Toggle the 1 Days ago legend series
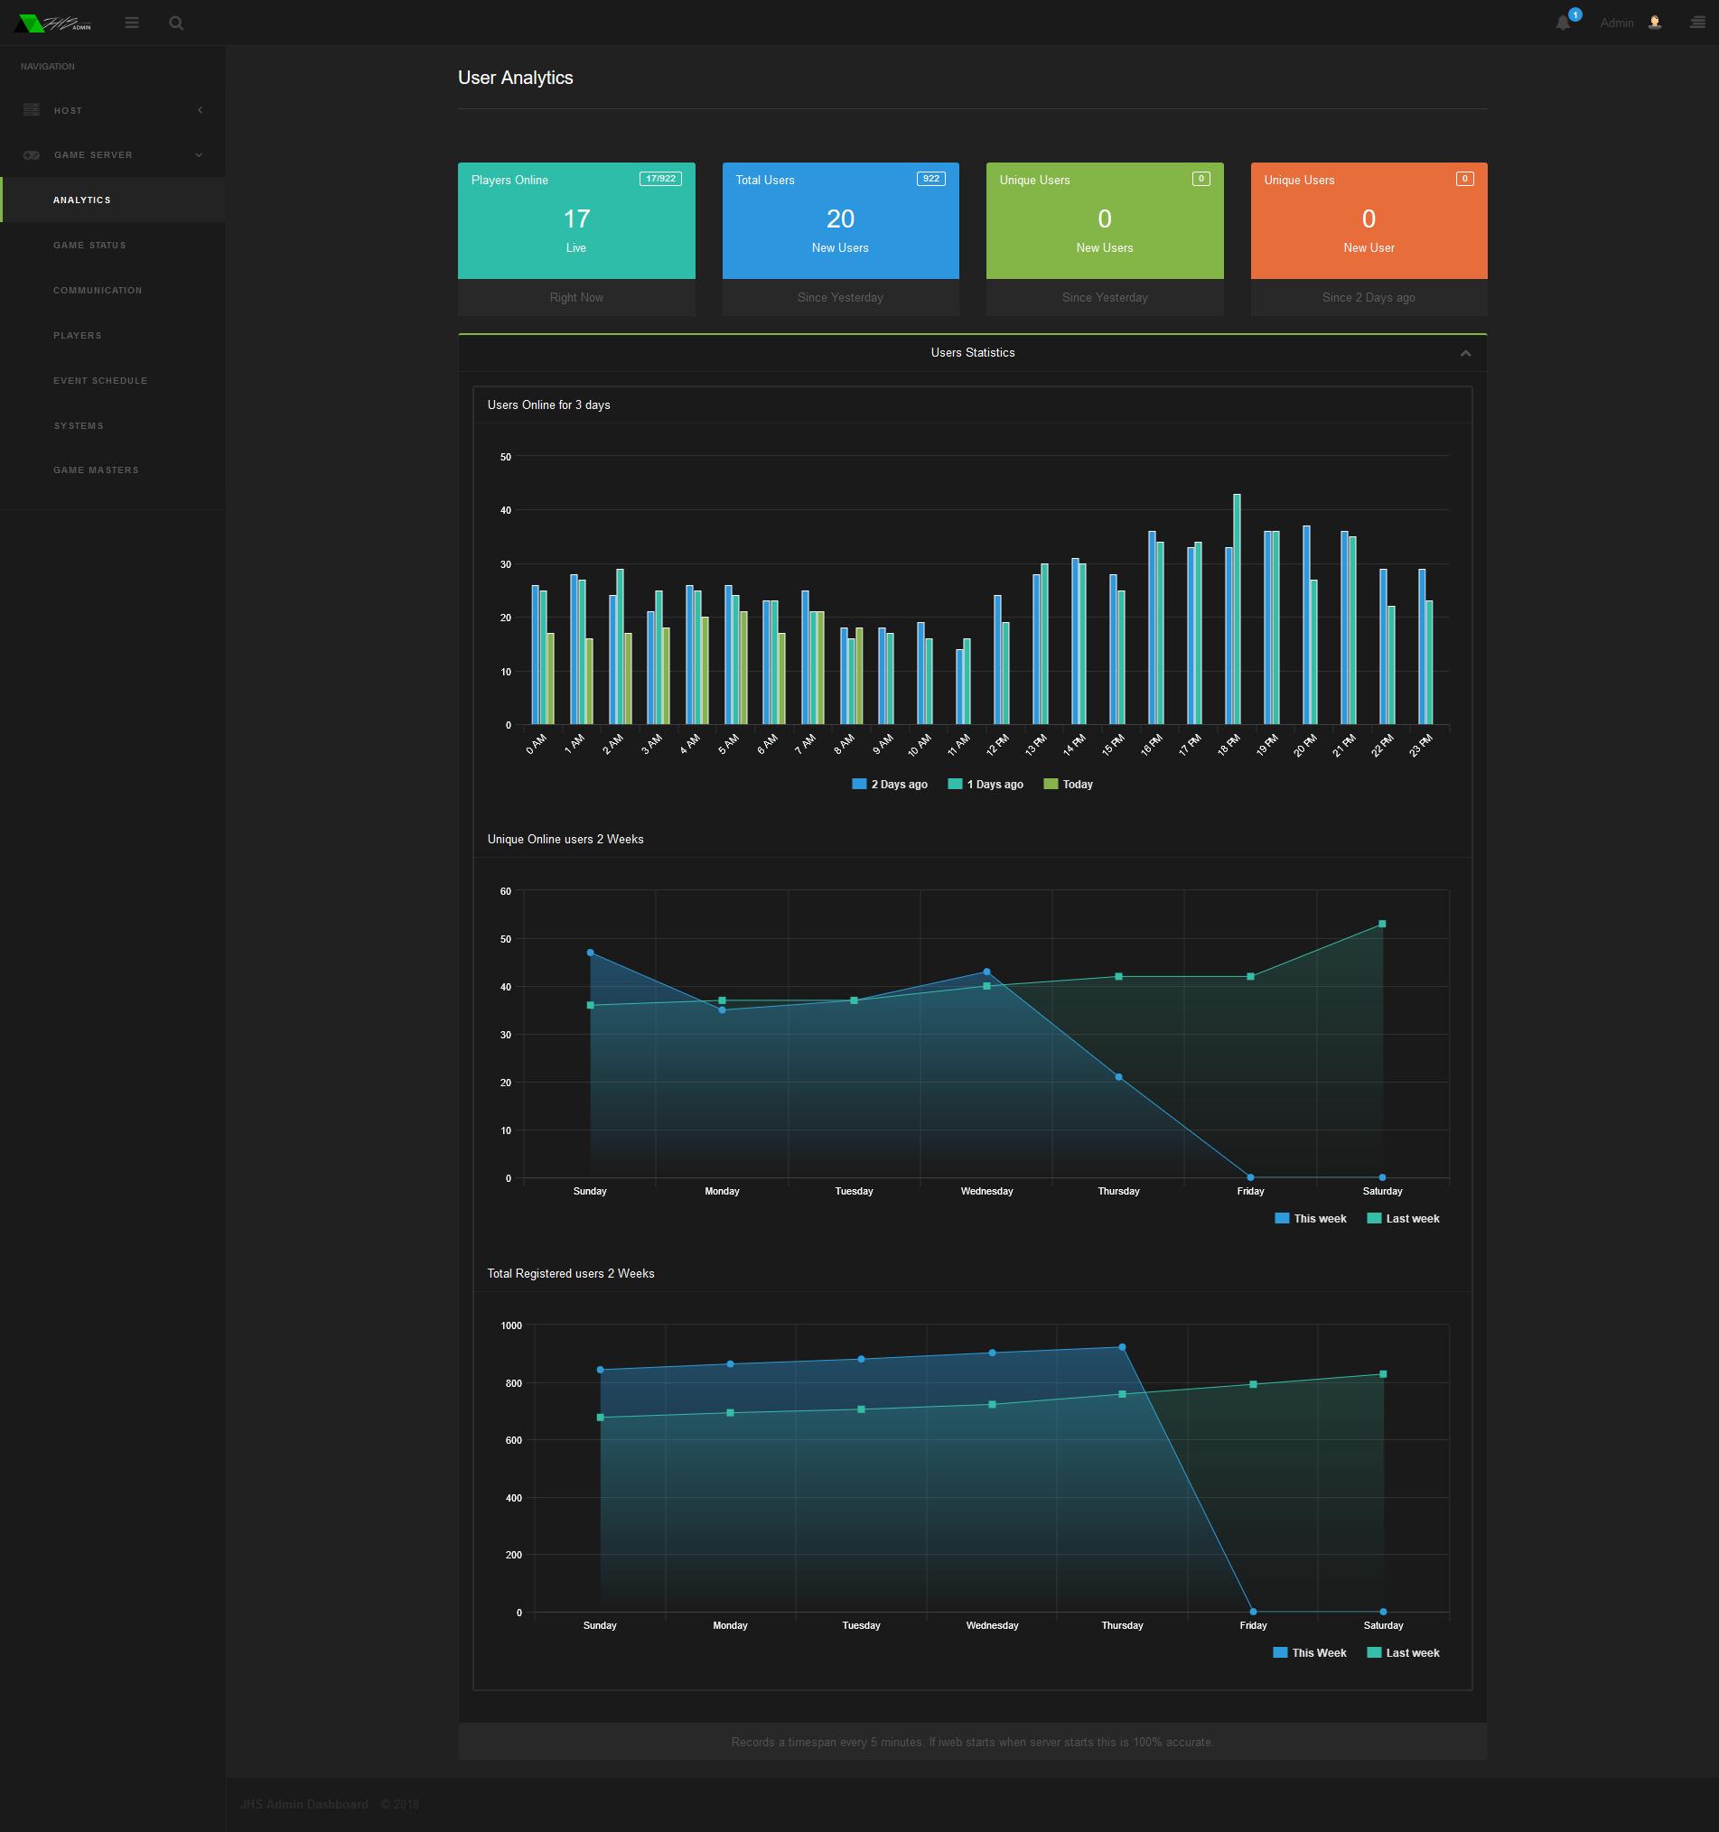 [x=986, y=785]
